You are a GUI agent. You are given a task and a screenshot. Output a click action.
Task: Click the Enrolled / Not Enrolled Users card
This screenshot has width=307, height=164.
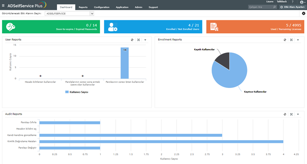153,27
